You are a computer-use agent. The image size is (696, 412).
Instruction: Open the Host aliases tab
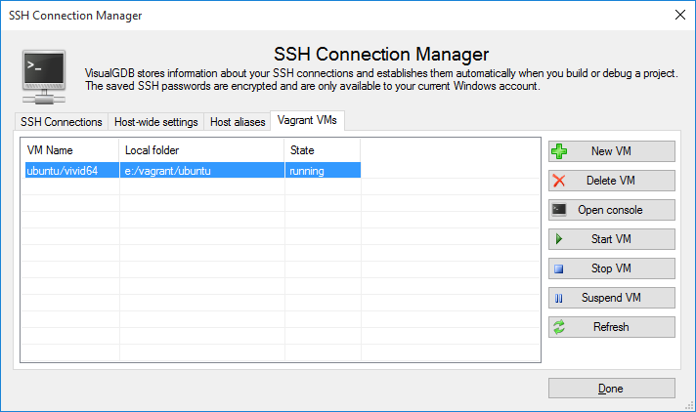(238, 122)
